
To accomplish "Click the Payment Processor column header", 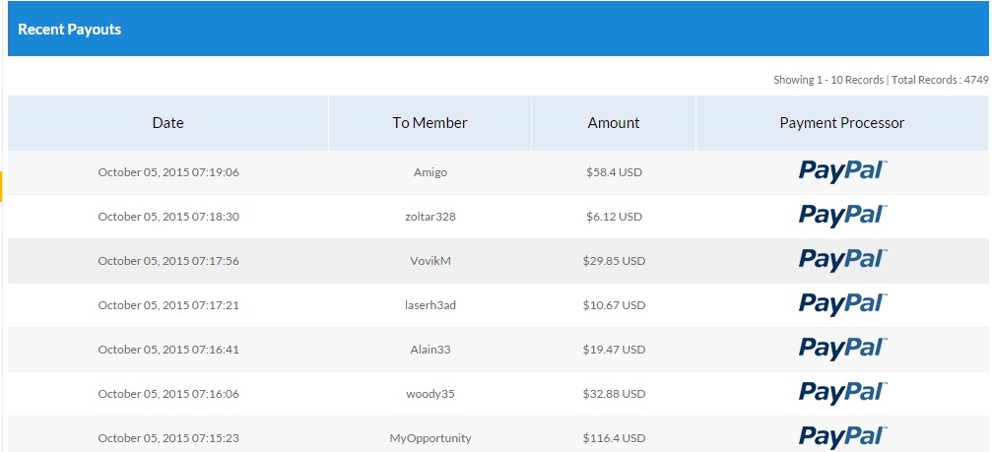I will pyautogui.click(x=841, y=123).
